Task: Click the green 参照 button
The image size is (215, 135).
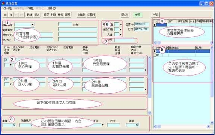Action: click(138, 15)
